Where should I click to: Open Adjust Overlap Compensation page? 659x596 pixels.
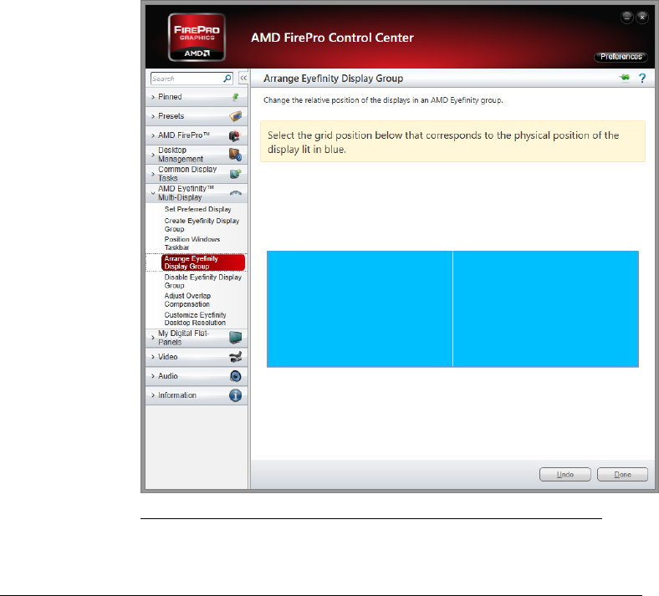(187, 300)
